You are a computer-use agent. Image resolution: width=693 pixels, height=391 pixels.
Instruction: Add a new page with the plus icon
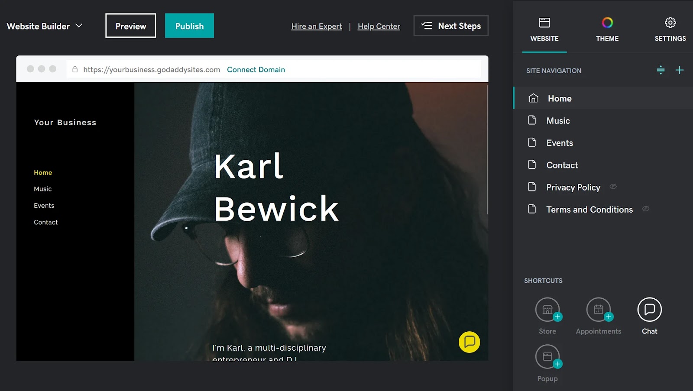pyautogui.click(x=680, y=70)
